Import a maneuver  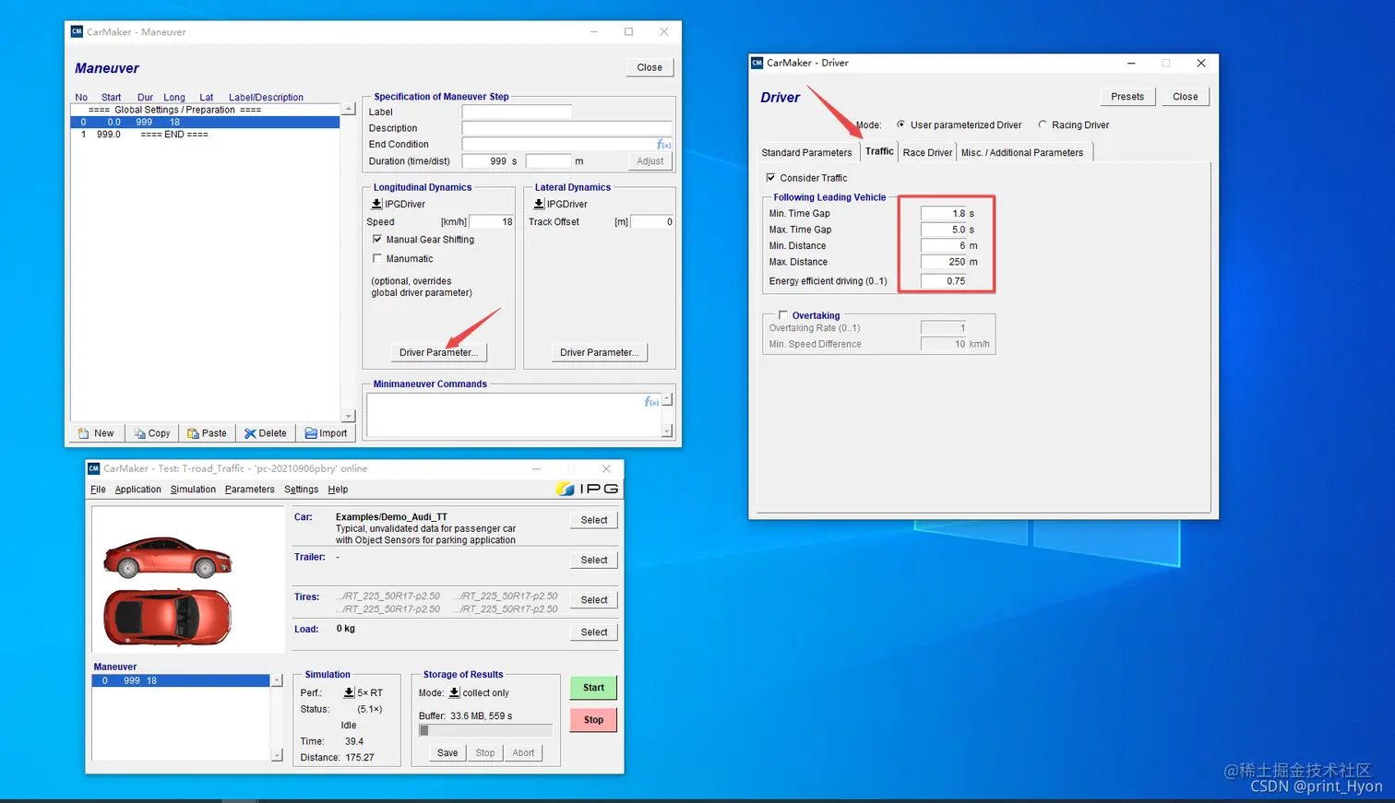pos(326,433)
